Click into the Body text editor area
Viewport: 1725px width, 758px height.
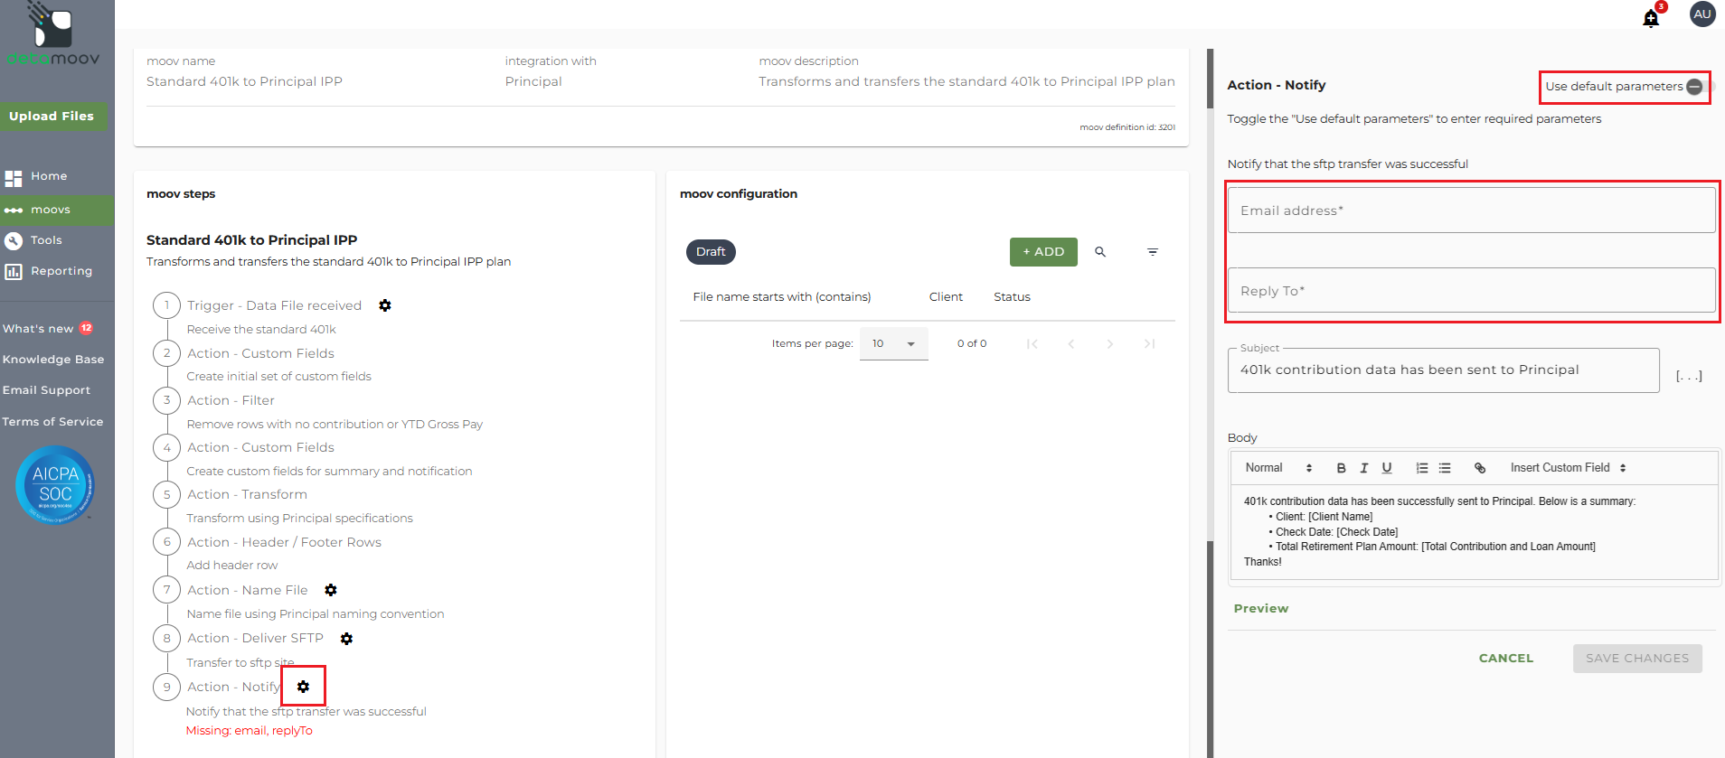(x=1475, y=531)
